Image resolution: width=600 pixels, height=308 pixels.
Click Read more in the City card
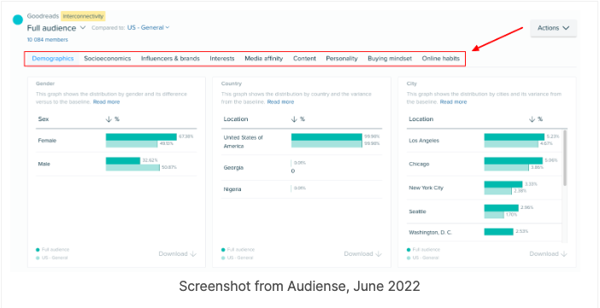[x=454, y=102]
